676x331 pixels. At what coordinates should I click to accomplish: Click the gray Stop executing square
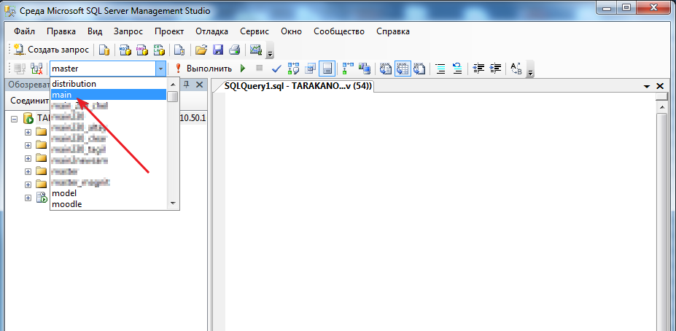(259, 68)
